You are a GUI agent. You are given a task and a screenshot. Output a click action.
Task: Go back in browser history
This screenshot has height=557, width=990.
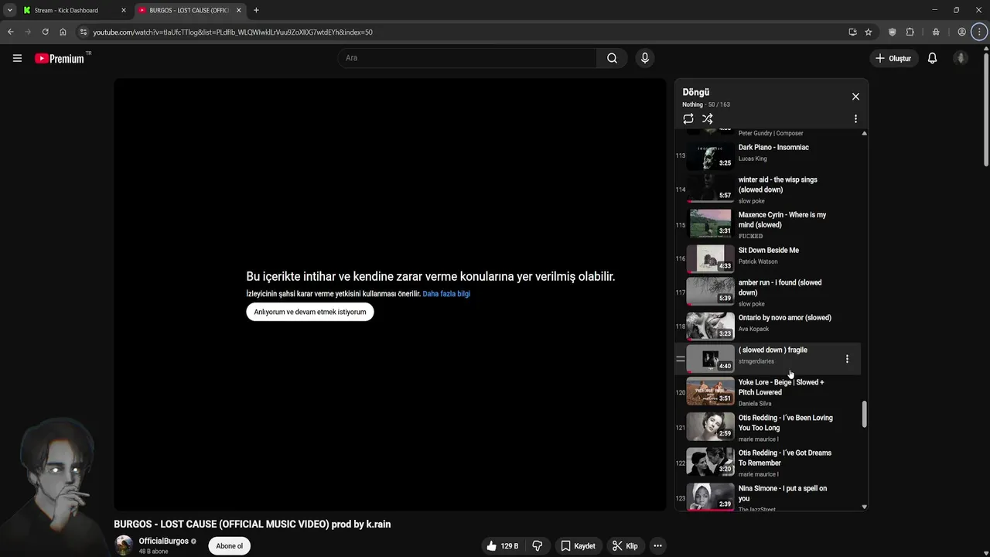[10, 32]
